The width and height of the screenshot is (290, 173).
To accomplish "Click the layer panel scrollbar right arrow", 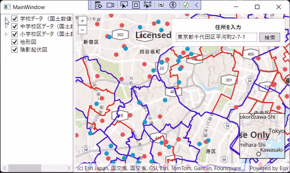I will (69, 168).
